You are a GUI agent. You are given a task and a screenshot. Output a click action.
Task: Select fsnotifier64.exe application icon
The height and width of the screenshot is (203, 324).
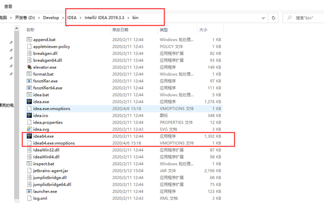coord(29,88)
